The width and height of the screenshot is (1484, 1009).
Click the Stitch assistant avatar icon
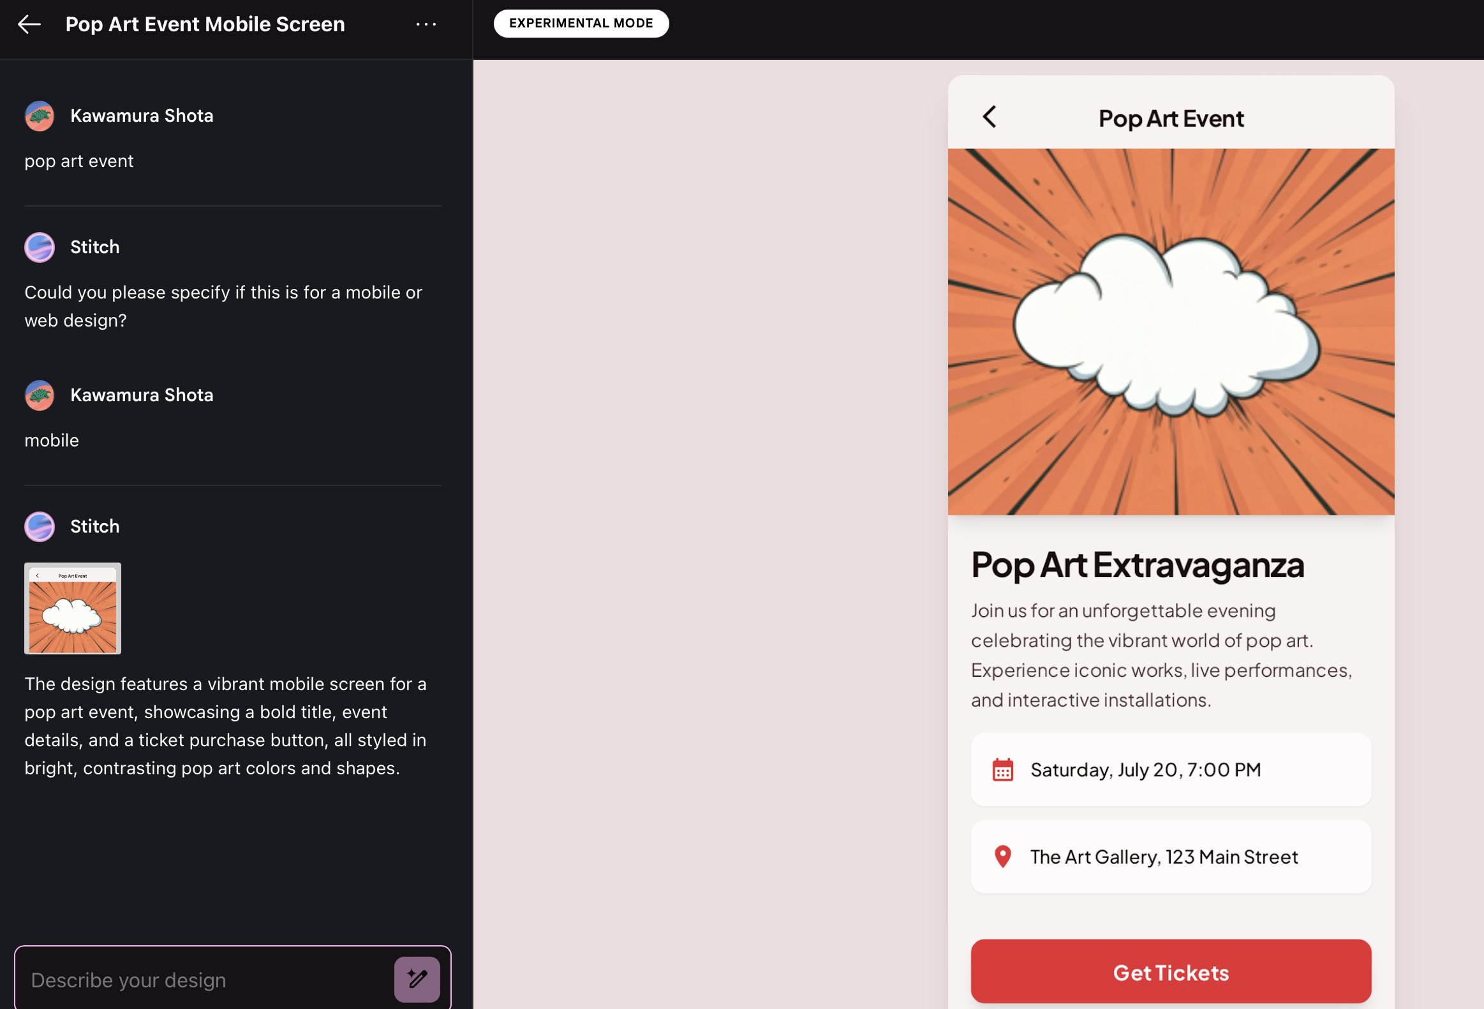point(39,247)
